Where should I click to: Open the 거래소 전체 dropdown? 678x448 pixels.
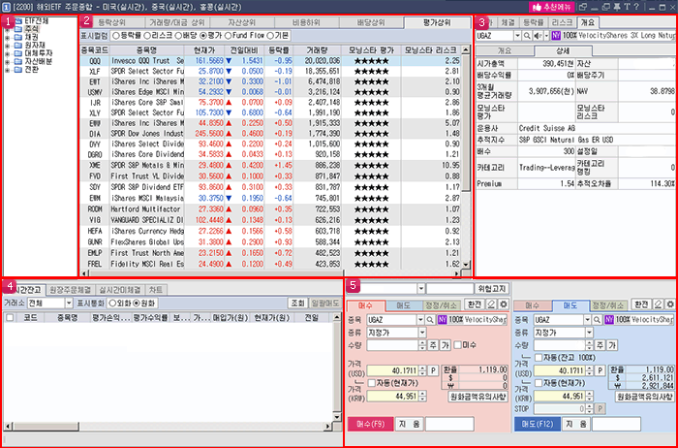(x=69, y=303)
